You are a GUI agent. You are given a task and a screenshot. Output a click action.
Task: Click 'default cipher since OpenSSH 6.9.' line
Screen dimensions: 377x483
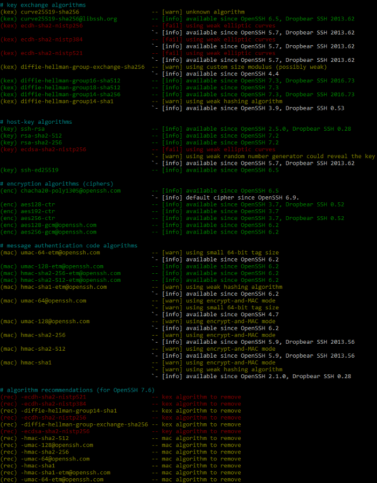coord(242,197)
